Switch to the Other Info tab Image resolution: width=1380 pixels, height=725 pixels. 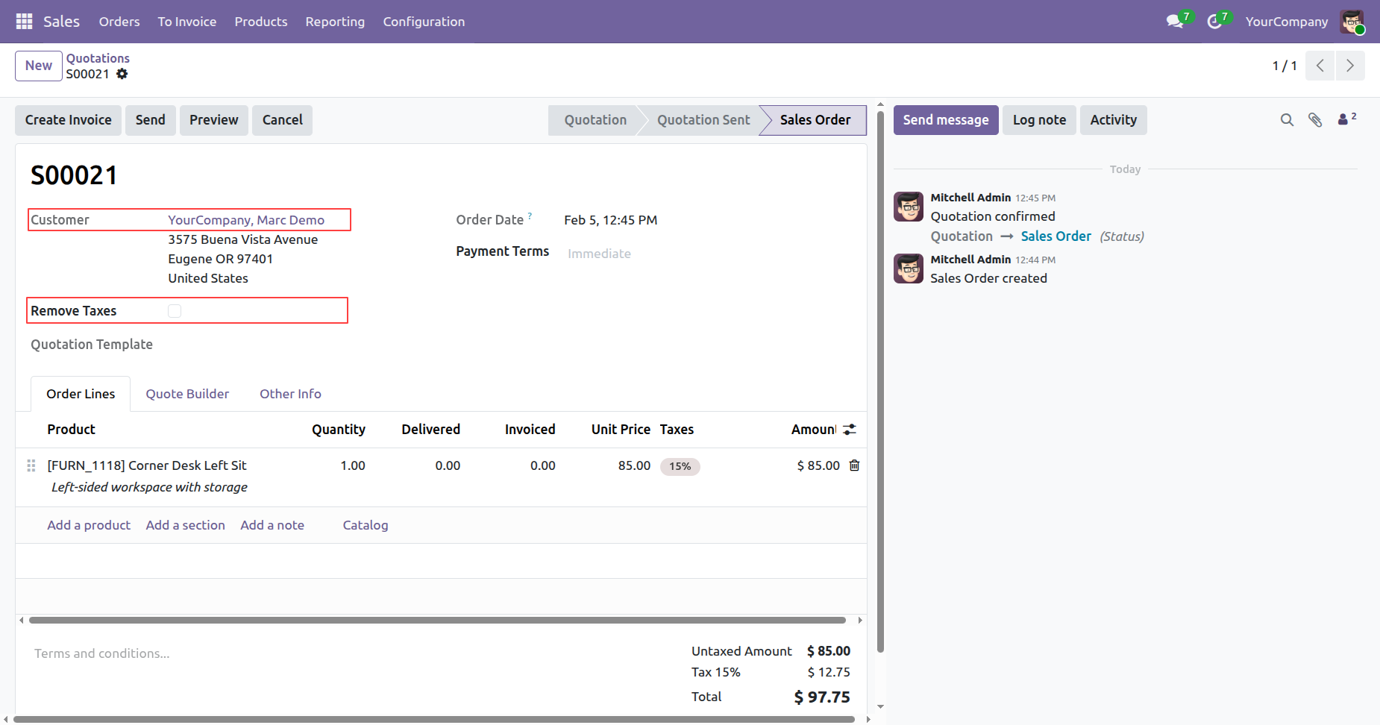tap(290, 394)
